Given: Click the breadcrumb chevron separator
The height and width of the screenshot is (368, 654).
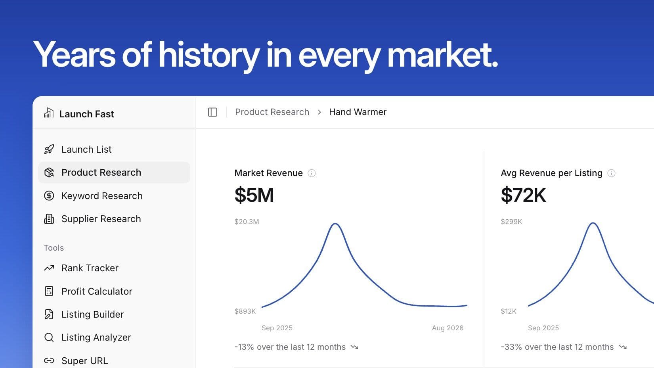Looking at the screenshot, I should point(319,112).
